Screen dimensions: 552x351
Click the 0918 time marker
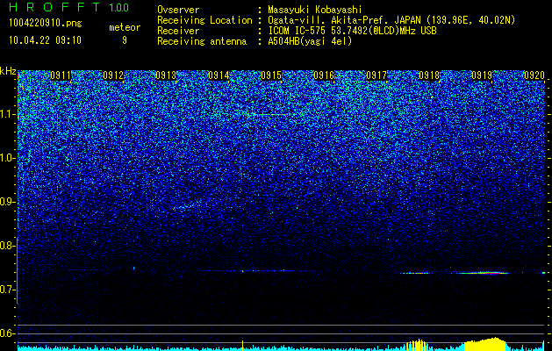tap(429, 75)
